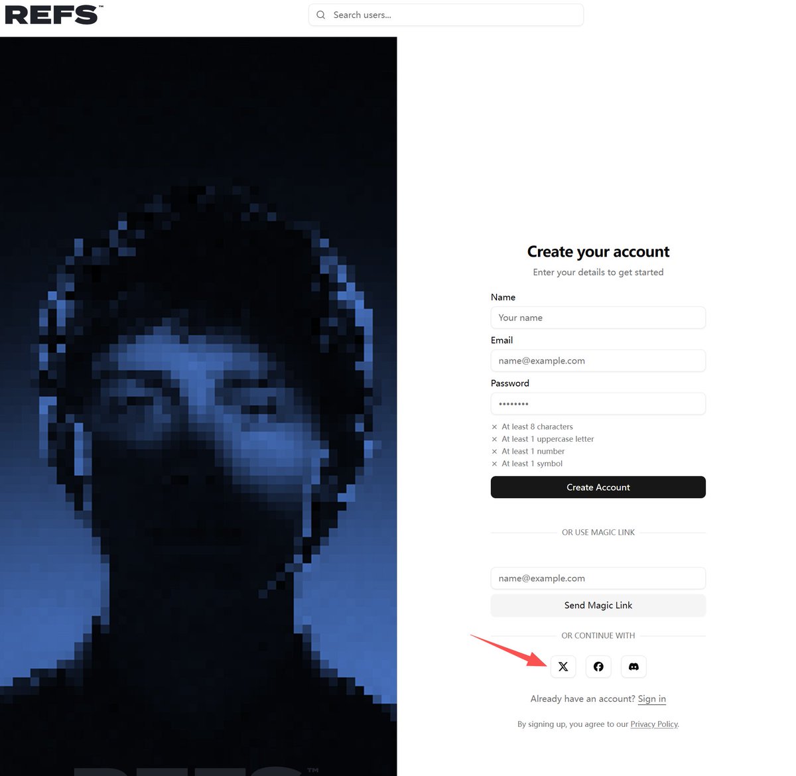Continue with Discord icon
The width and height of the screenshot is (796, 776).
click(633, 667)
